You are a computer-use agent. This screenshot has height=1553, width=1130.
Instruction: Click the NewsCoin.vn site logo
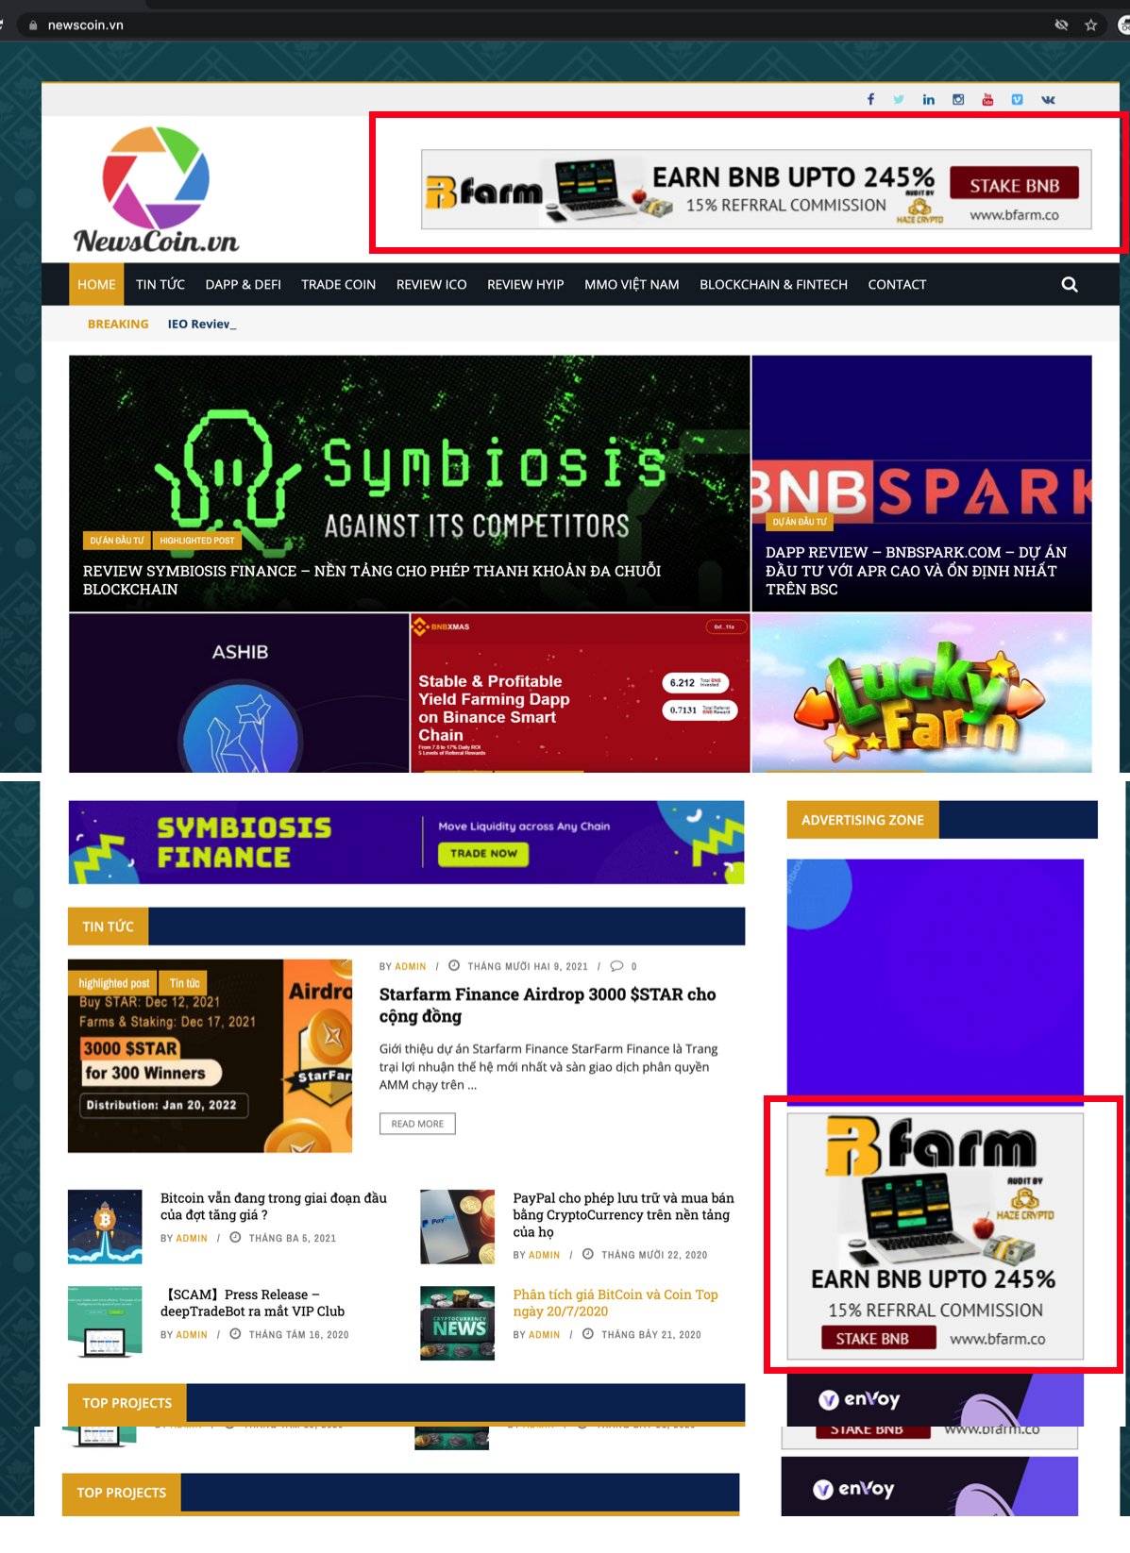(x=156, y=191)
